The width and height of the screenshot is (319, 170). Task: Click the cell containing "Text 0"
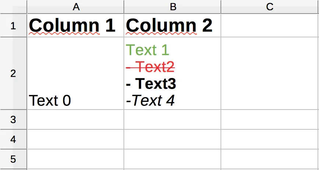[75, 73]
